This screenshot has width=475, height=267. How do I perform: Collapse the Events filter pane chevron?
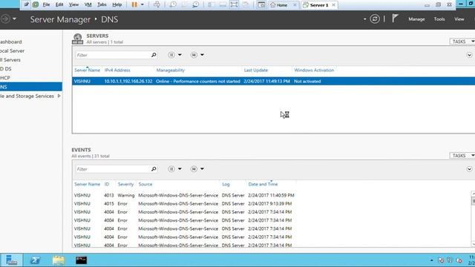[469, 169]
